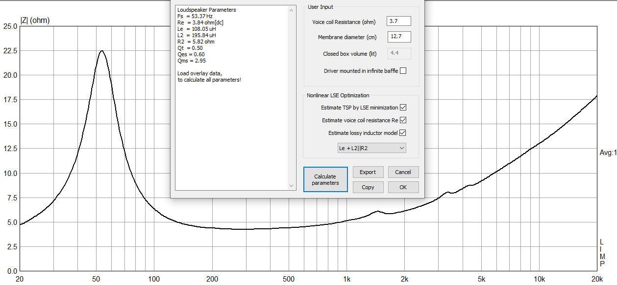Click the impedance peak on the curve
Image resolution: width=617 pixels, height=285 pixels.
101,51
